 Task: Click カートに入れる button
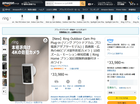122,98
